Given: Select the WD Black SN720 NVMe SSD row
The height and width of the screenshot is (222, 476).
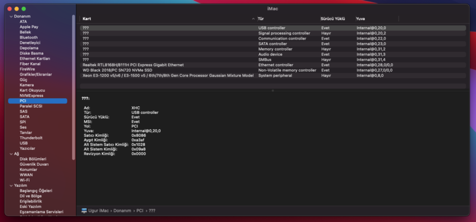Looking at the screenshot, I should (x=117, y=70).
